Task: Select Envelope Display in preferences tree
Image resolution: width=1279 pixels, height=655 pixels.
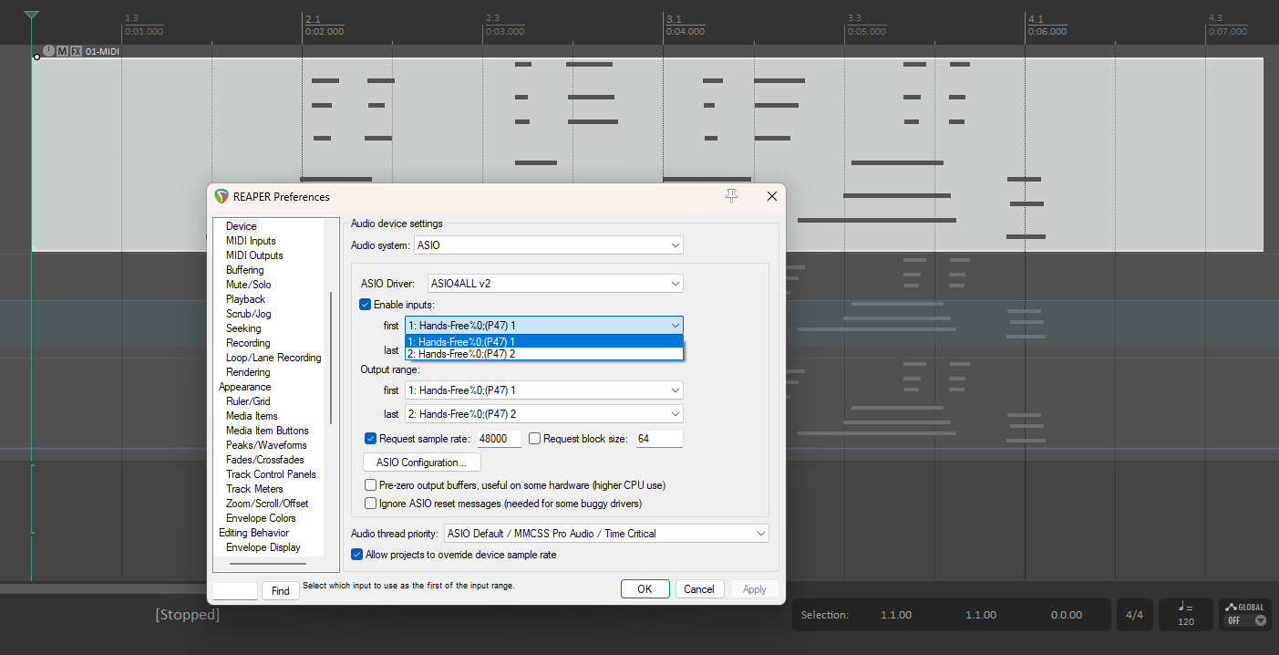Action: pyautogui.click(x=263, y=547)
